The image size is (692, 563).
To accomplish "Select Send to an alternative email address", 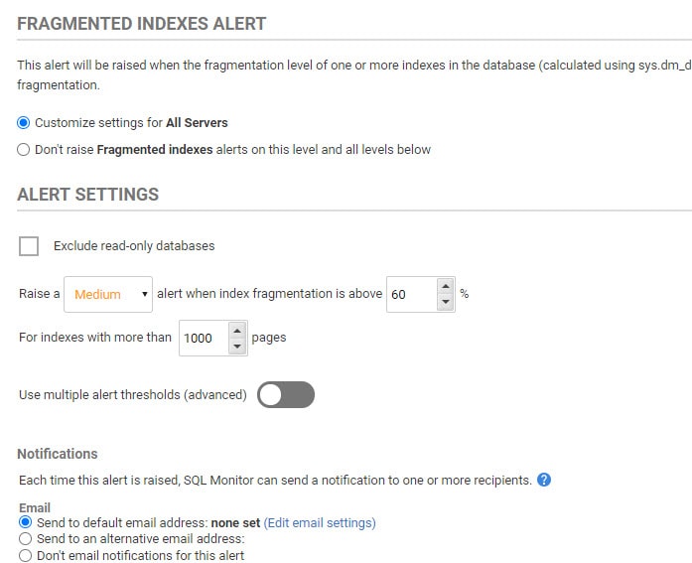I will (x=25, y=539).
